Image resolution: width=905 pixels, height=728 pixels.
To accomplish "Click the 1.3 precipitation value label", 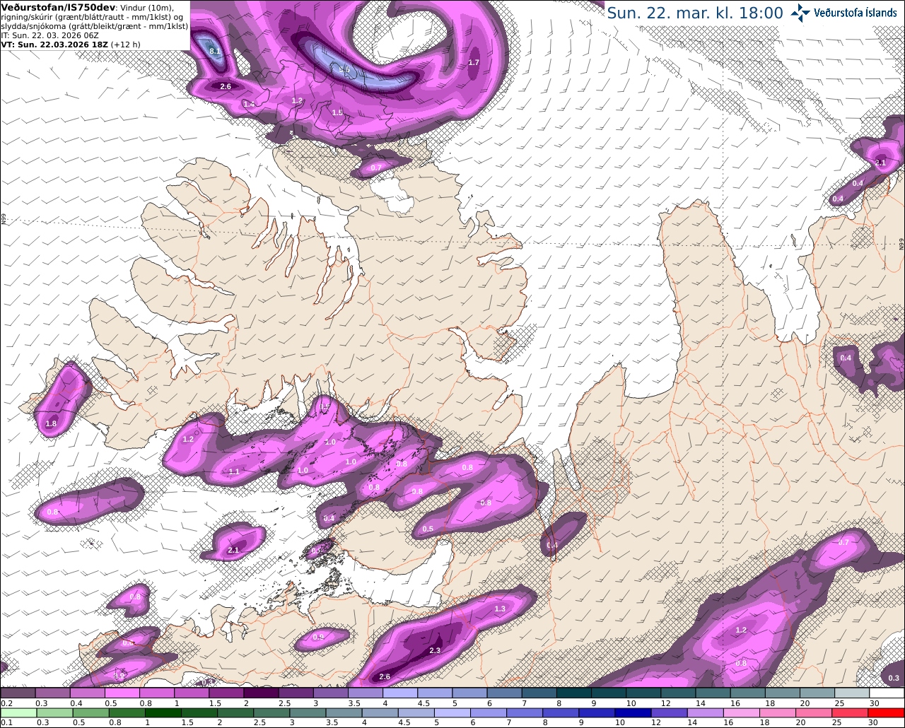I will [500, 609].
